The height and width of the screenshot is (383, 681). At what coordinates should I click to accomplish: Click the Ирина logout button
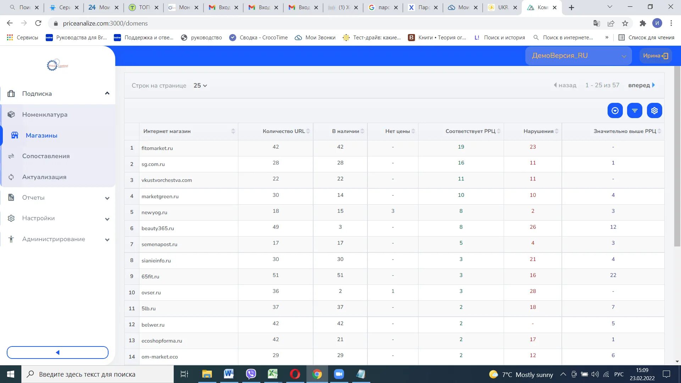tap(655, 56)
